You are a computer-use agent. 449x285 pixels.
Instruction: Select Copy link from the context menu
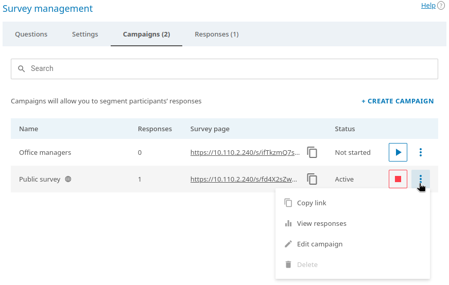[312, 203]
